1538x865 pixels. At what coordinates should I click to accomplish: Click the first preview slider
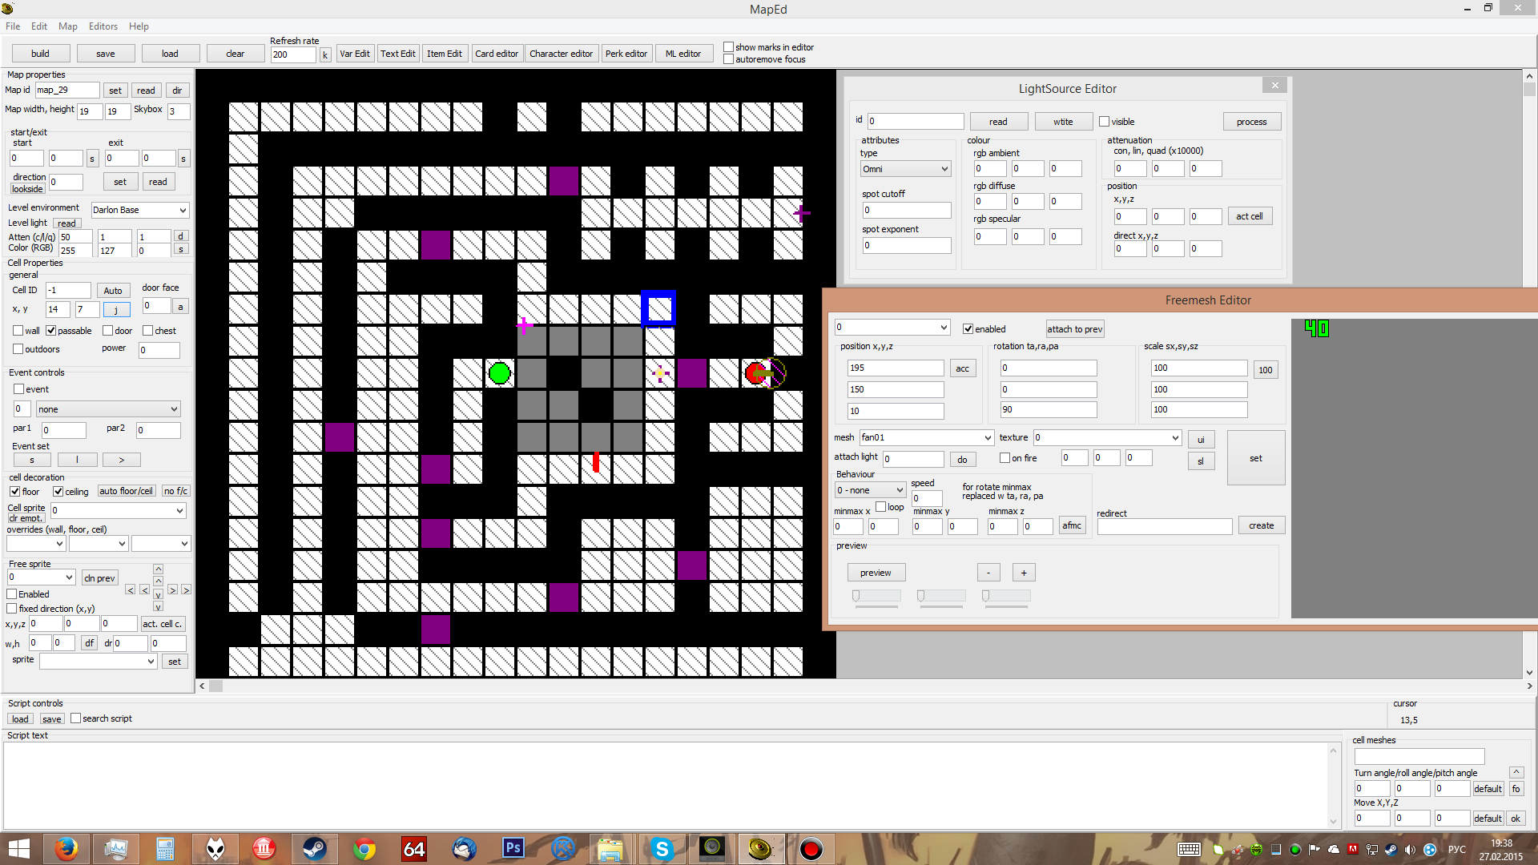coord(876,596)
